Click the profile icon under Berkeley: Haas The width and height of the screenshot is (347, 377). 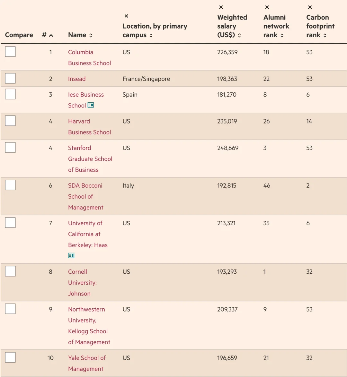click(x=71, y=255)
